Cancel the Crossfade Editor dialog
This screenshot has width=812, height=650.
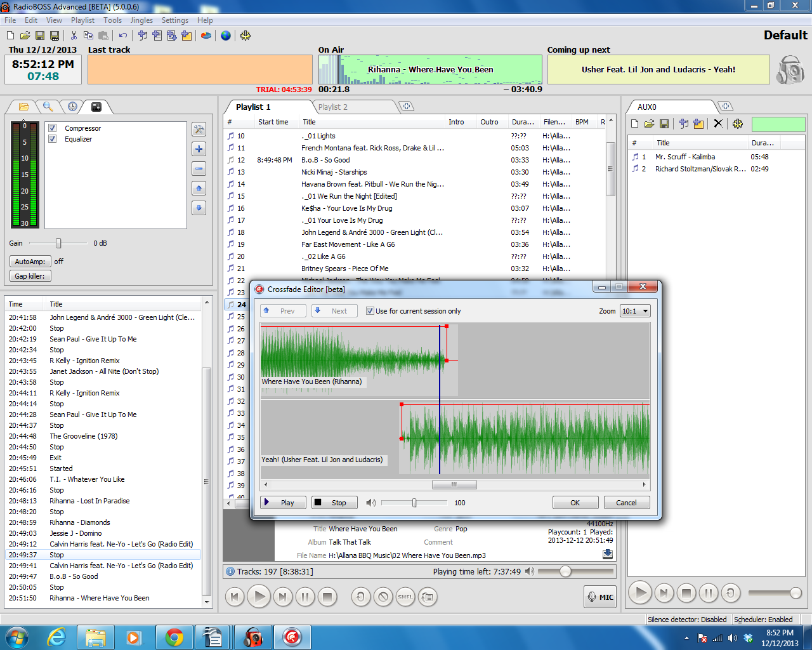click(626, 503)
